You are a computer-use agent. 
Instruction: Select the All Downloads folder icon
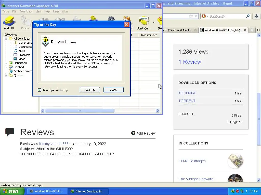coord(11,39)
